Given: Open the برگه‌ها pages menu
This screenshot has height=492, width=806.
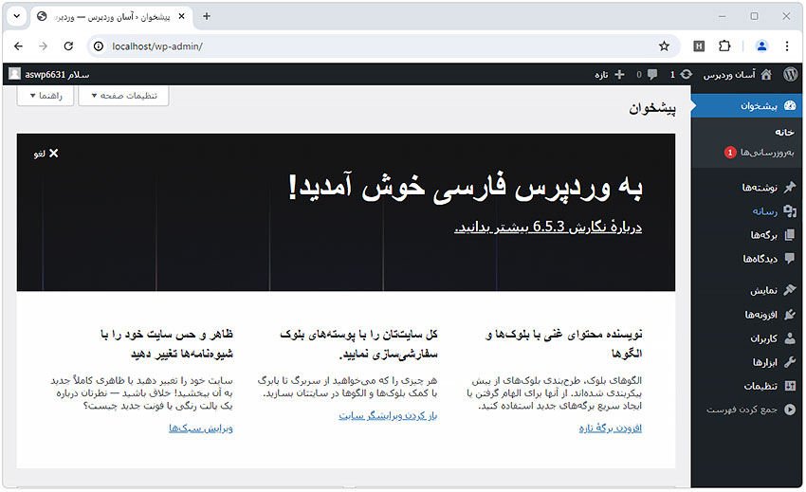Looking at the screenshot, I should point(747,235).
